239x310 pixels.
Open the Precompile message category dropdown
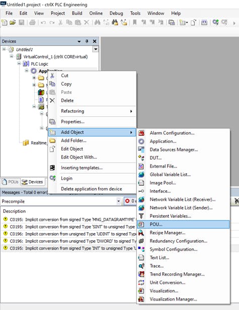(x=118, y=201)
